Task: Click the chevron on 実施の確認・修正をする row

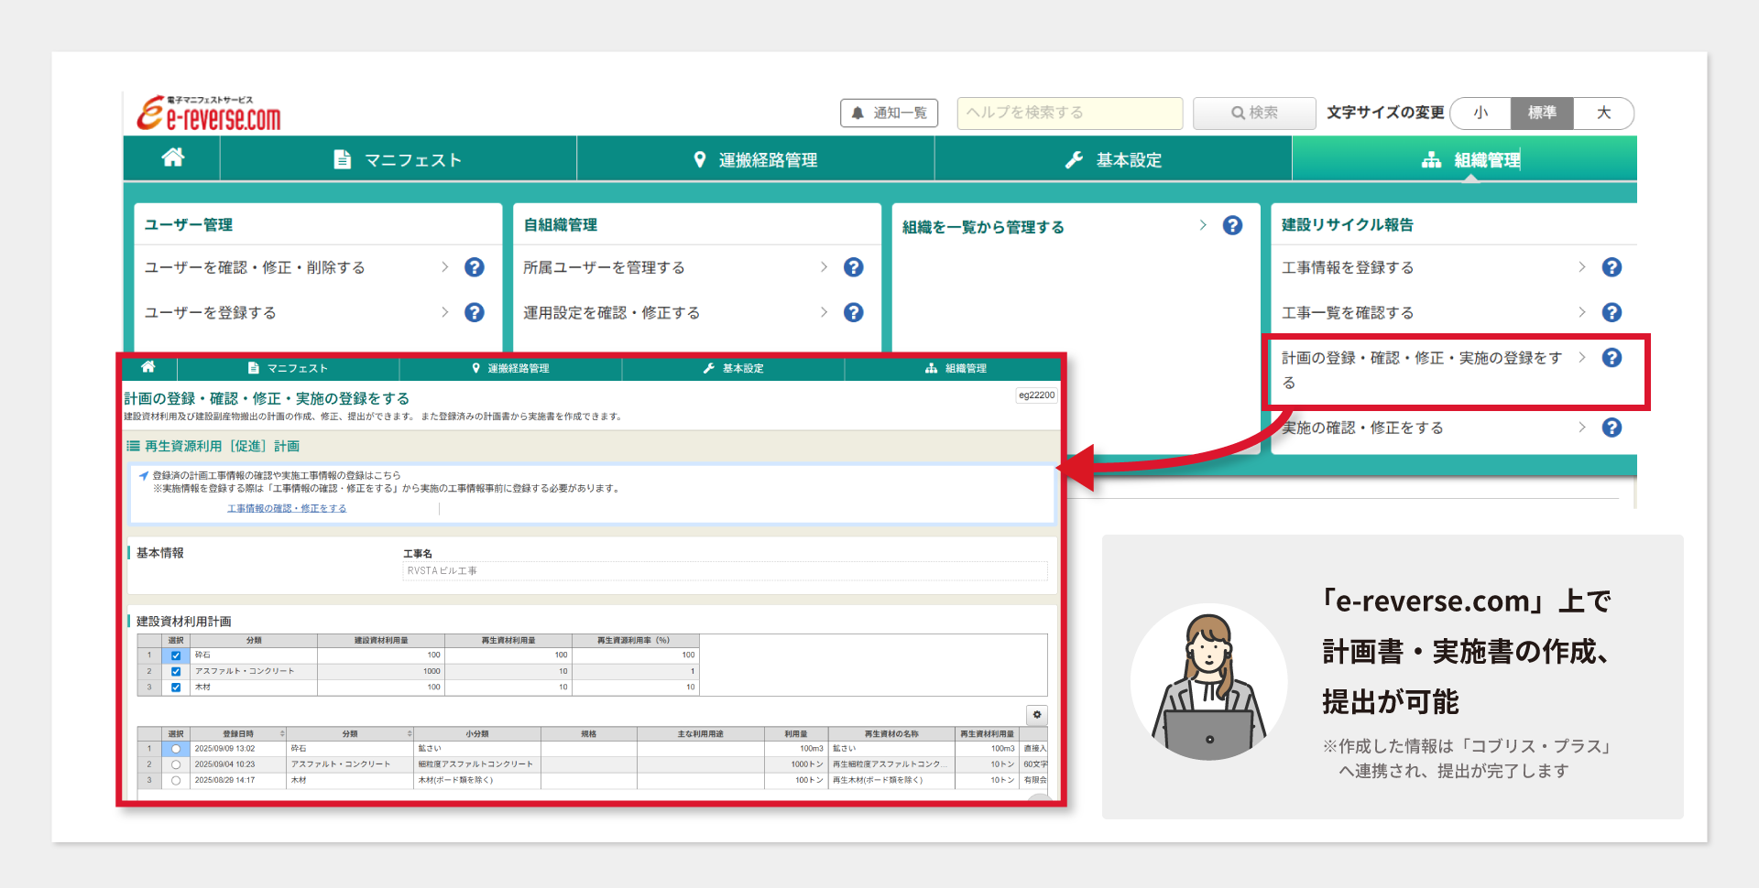Action: pyautogui.click(x=1582, y=428)
